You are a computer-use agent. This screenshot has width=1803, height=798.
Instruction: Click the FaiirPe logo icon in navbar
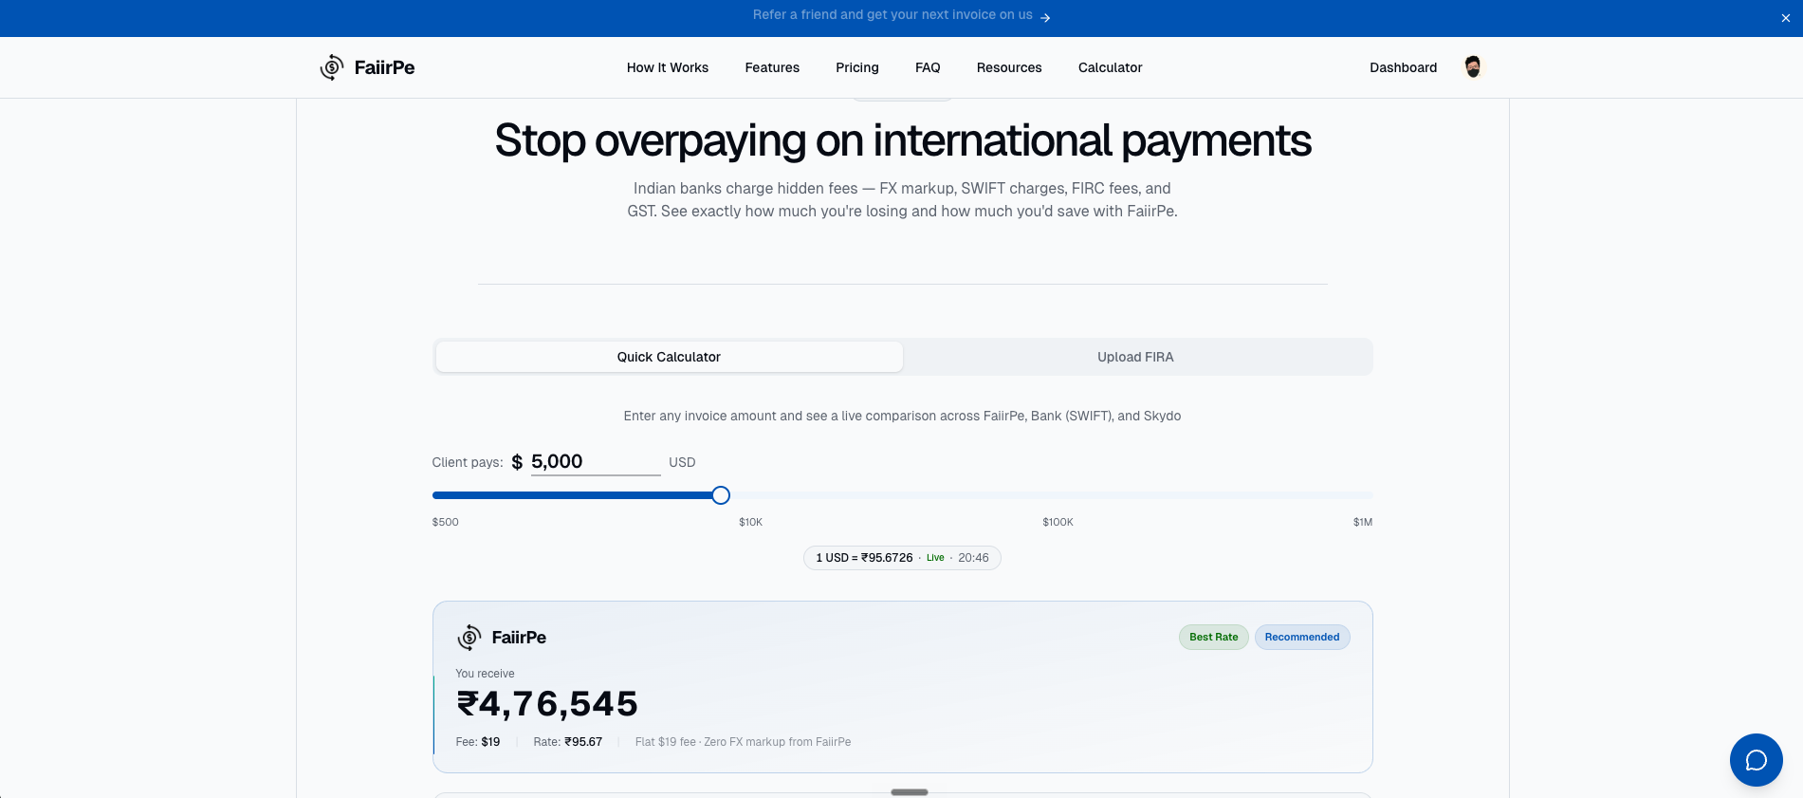coord(332,67)
